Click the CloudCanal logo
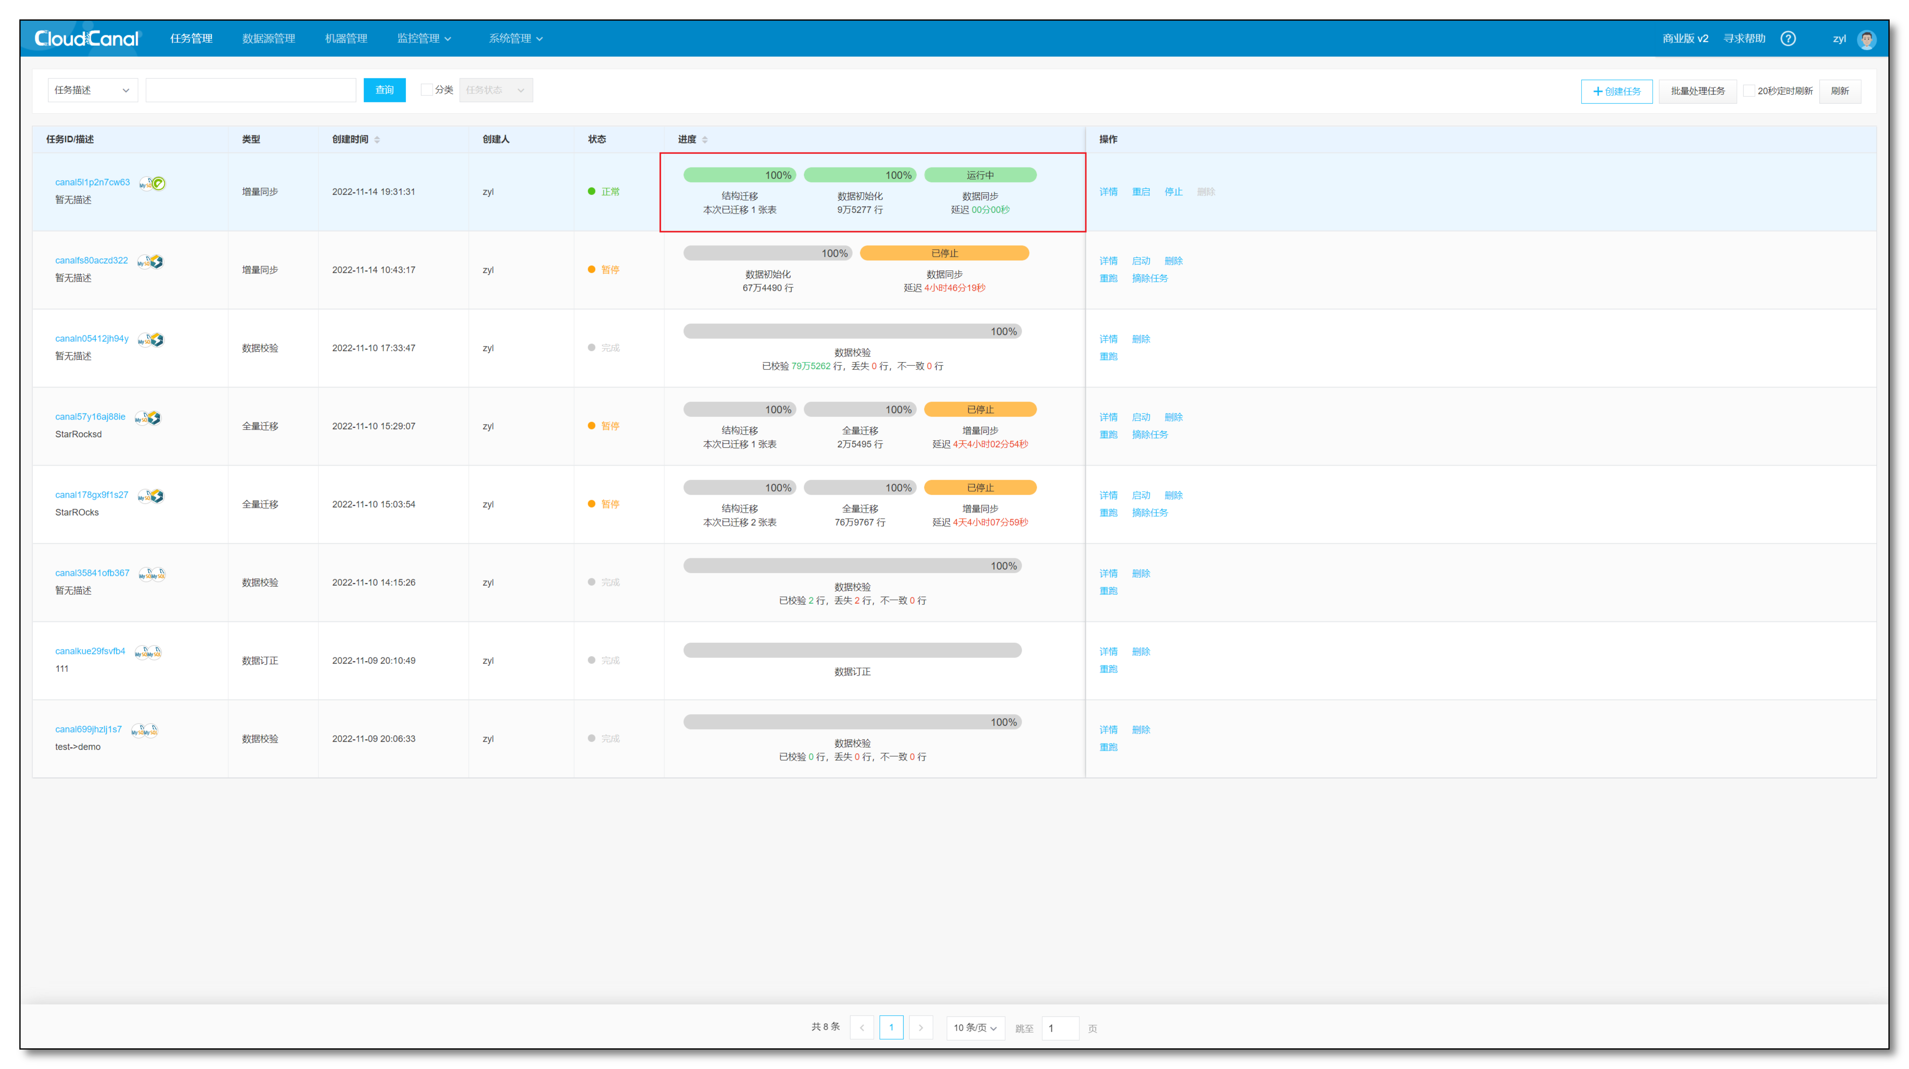 (87, 38)
